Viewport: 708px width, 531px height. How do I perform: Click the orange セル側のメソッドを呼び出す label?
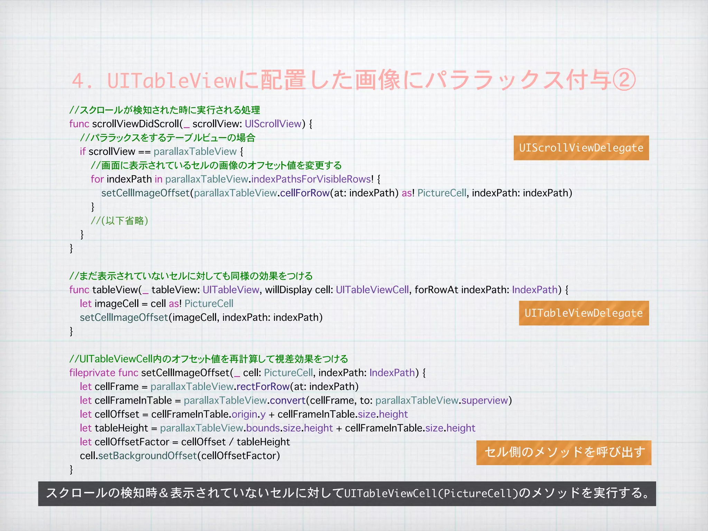(564, 453)
